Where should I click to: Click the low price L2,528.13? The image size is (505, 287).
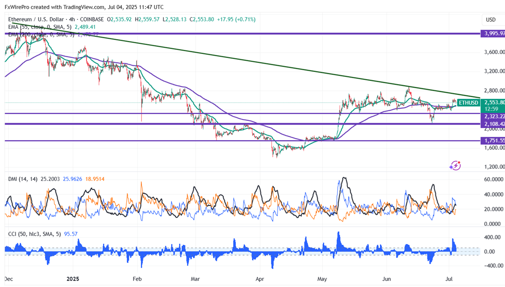point(174,19)
